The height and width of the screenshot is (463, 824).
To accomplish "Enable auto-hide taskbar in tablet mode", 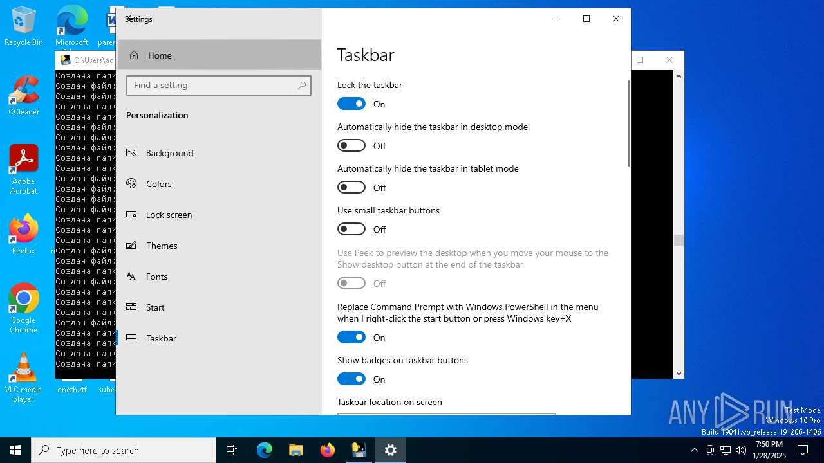I will (x=351, y=187).
